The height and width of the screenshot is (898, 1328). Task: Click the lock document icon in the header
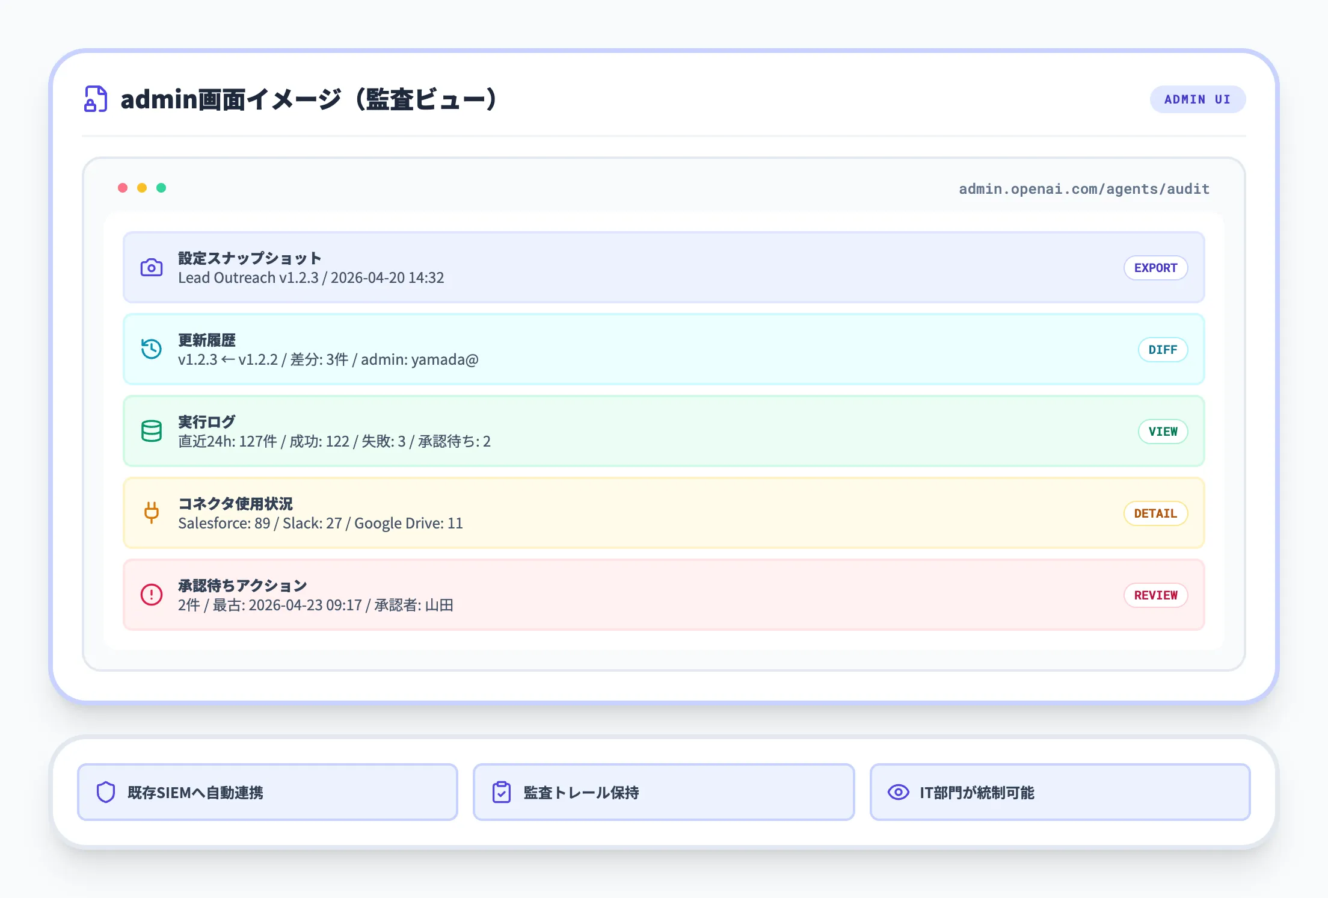(96, 98)
